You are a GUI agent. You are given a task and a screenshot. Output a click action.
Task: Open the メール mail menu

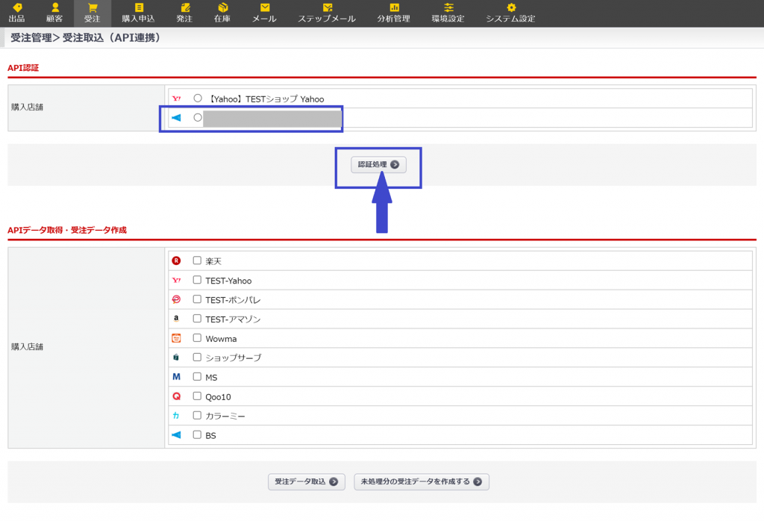(x=265, y=13)
